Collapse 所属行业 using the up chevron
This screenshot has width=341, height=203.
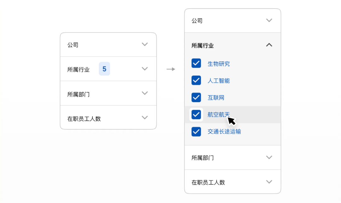(x=269, y=45)
